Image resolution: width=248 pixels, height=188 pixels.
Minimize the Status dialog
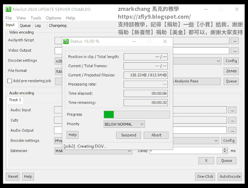[134, 41]
